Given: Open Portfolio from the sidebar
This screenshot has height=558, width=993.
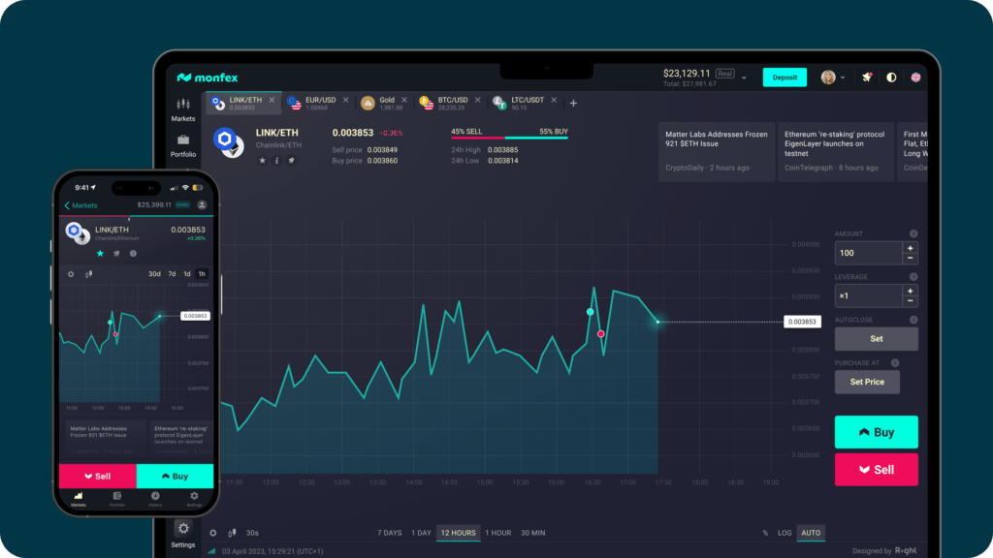Looking at the screenshot, I should (x=183, y=145).
